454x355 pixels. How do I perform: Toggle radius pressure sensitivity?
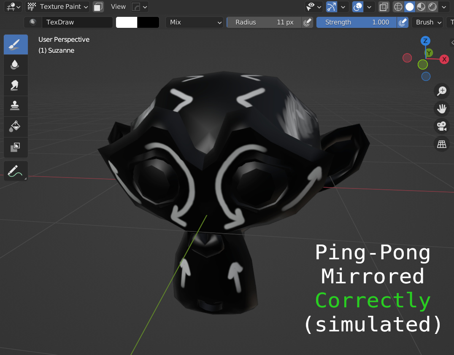307,22
